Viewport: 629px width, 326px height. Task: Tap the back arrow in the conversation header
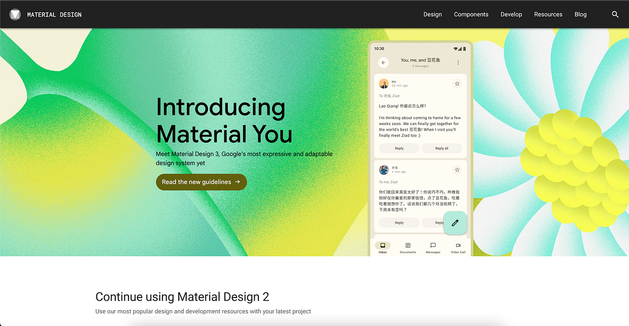coord(383,62)
